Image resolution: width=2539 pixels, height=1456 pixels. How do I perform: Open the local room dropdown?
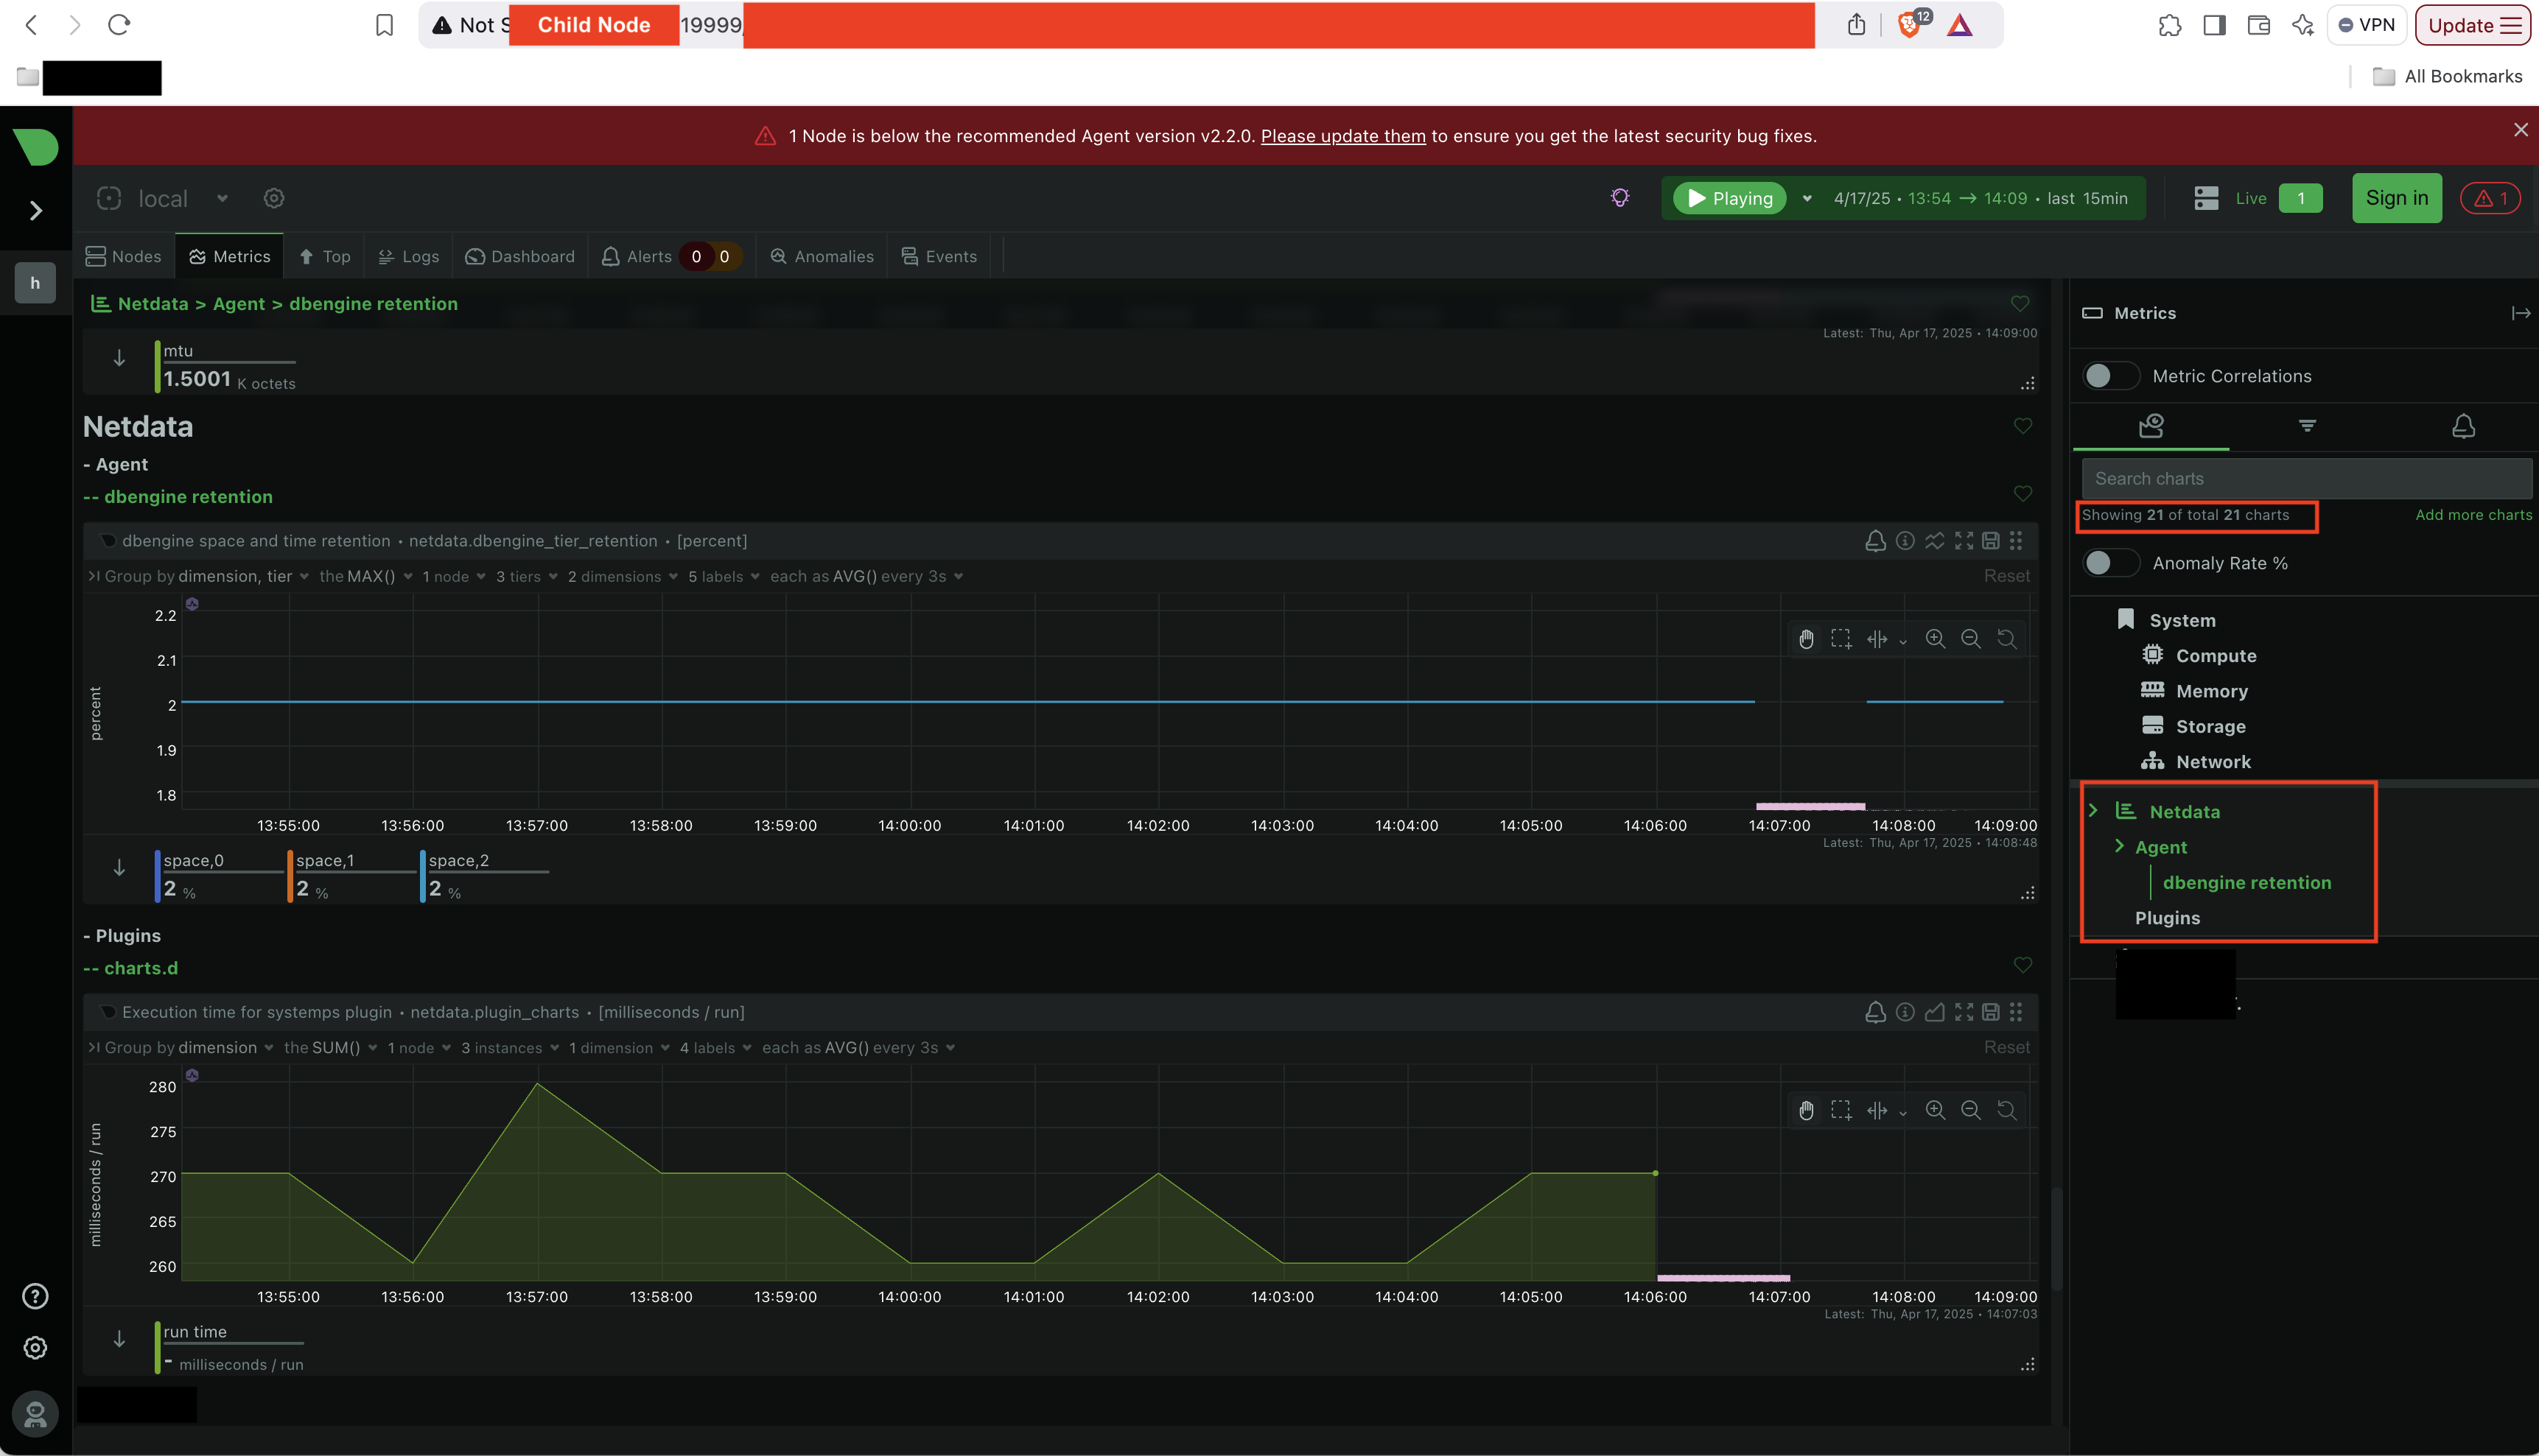click(222, 198)
